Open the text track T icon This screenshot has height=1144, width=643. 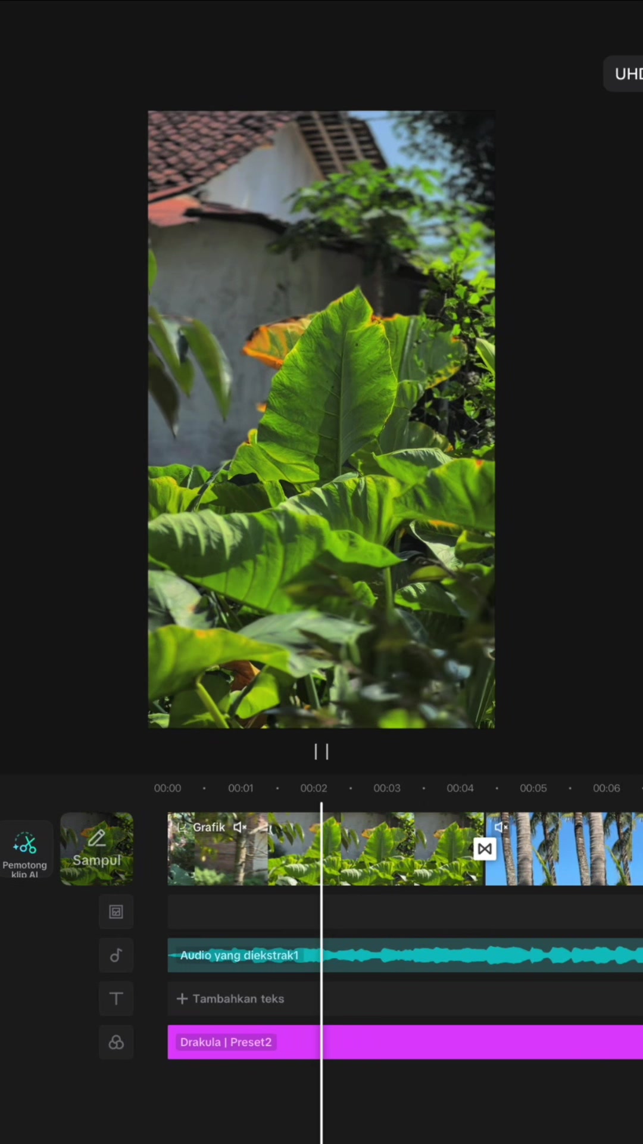tap(116, 999)
